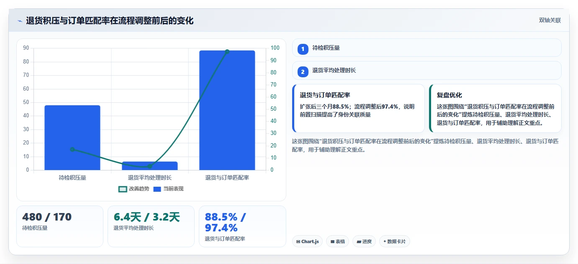Image resolution: width=578 pixels, height=264 pixels.
Task: Open the 复盘优化 info card
Action: [496, 109]
